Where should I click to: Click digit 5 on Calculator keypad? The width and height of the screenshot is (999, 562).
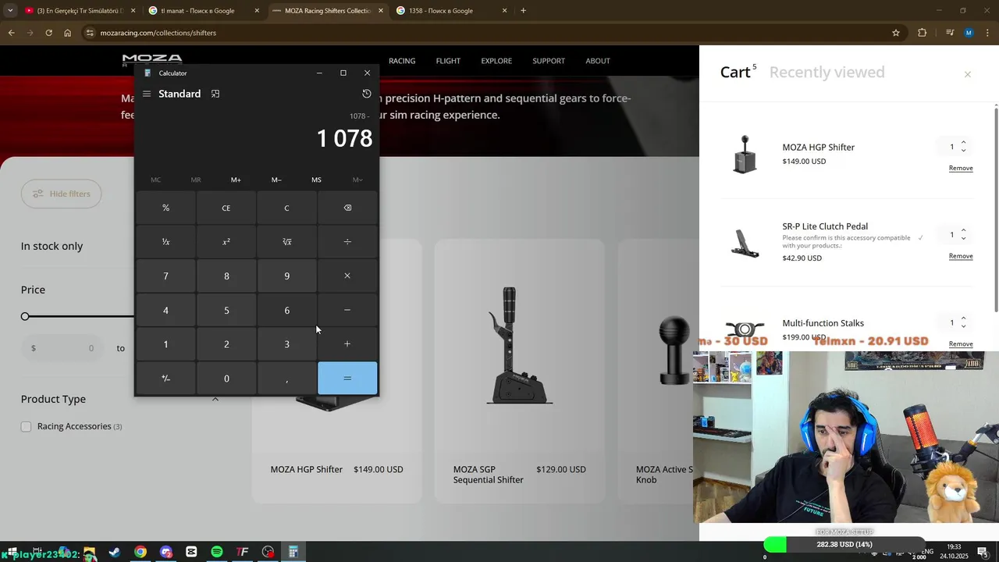click(226, 310)
